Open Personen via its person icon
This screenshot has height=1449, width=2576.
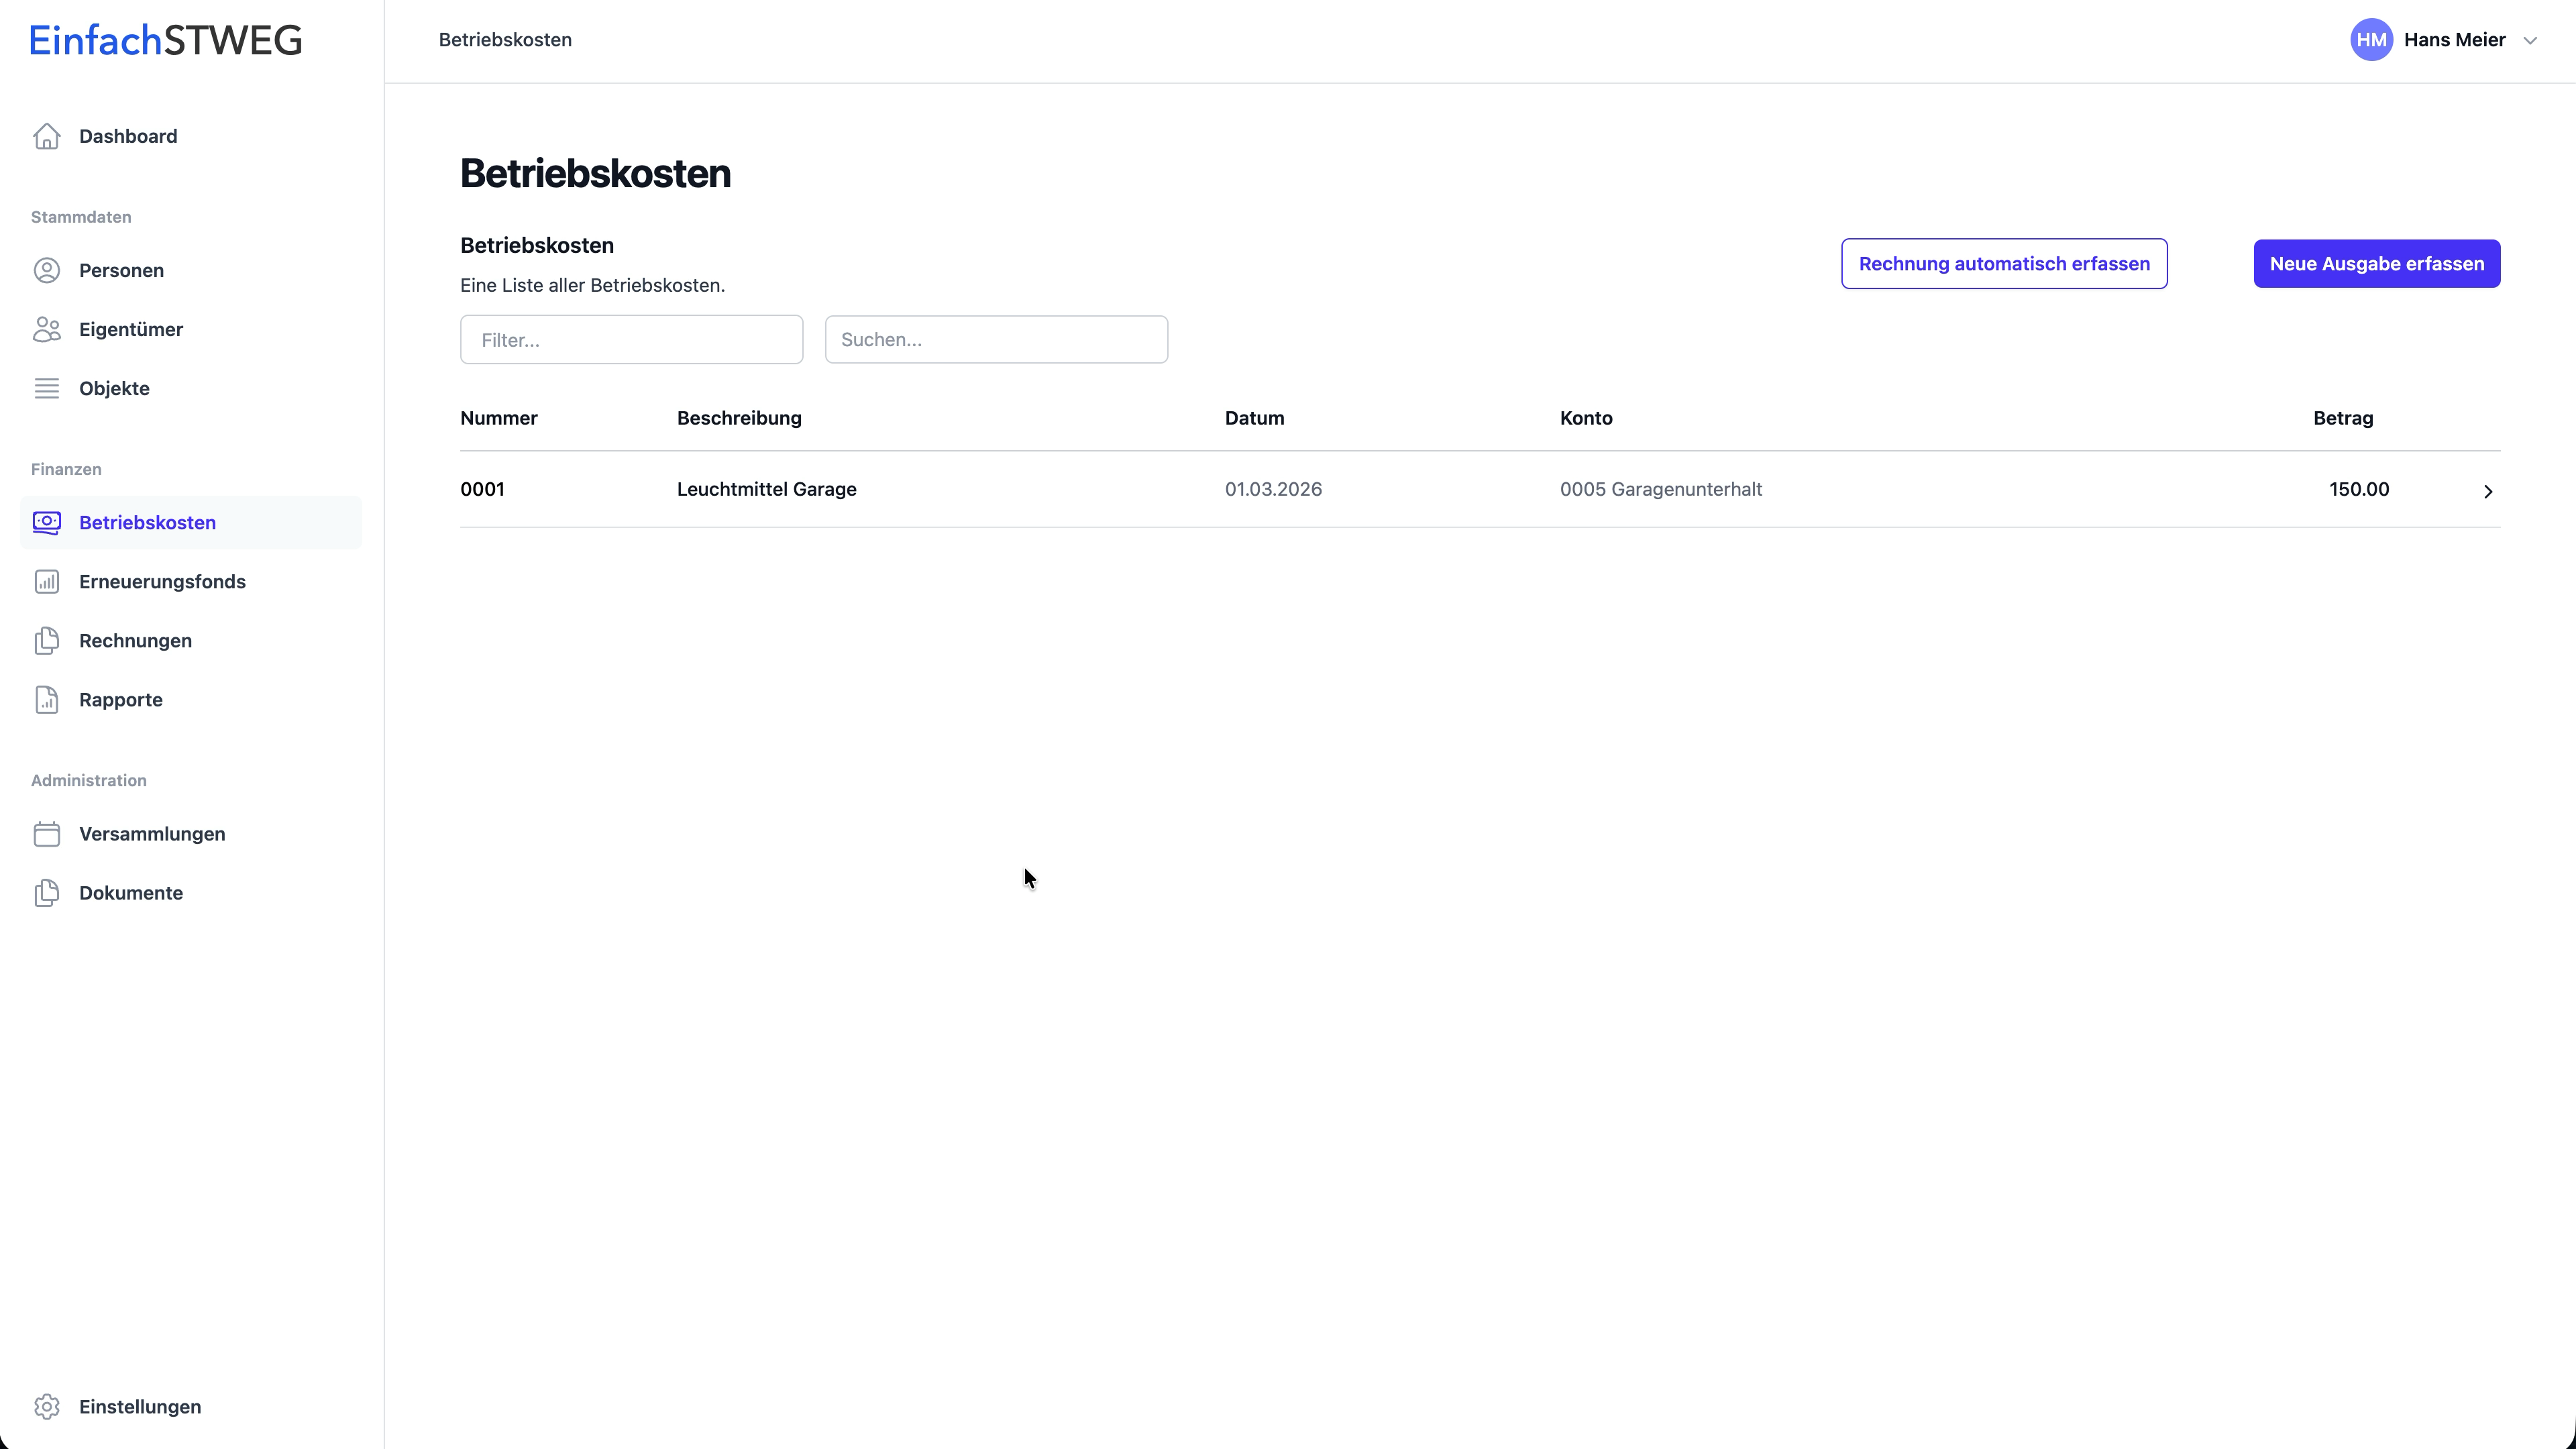(x=47, y=271)
